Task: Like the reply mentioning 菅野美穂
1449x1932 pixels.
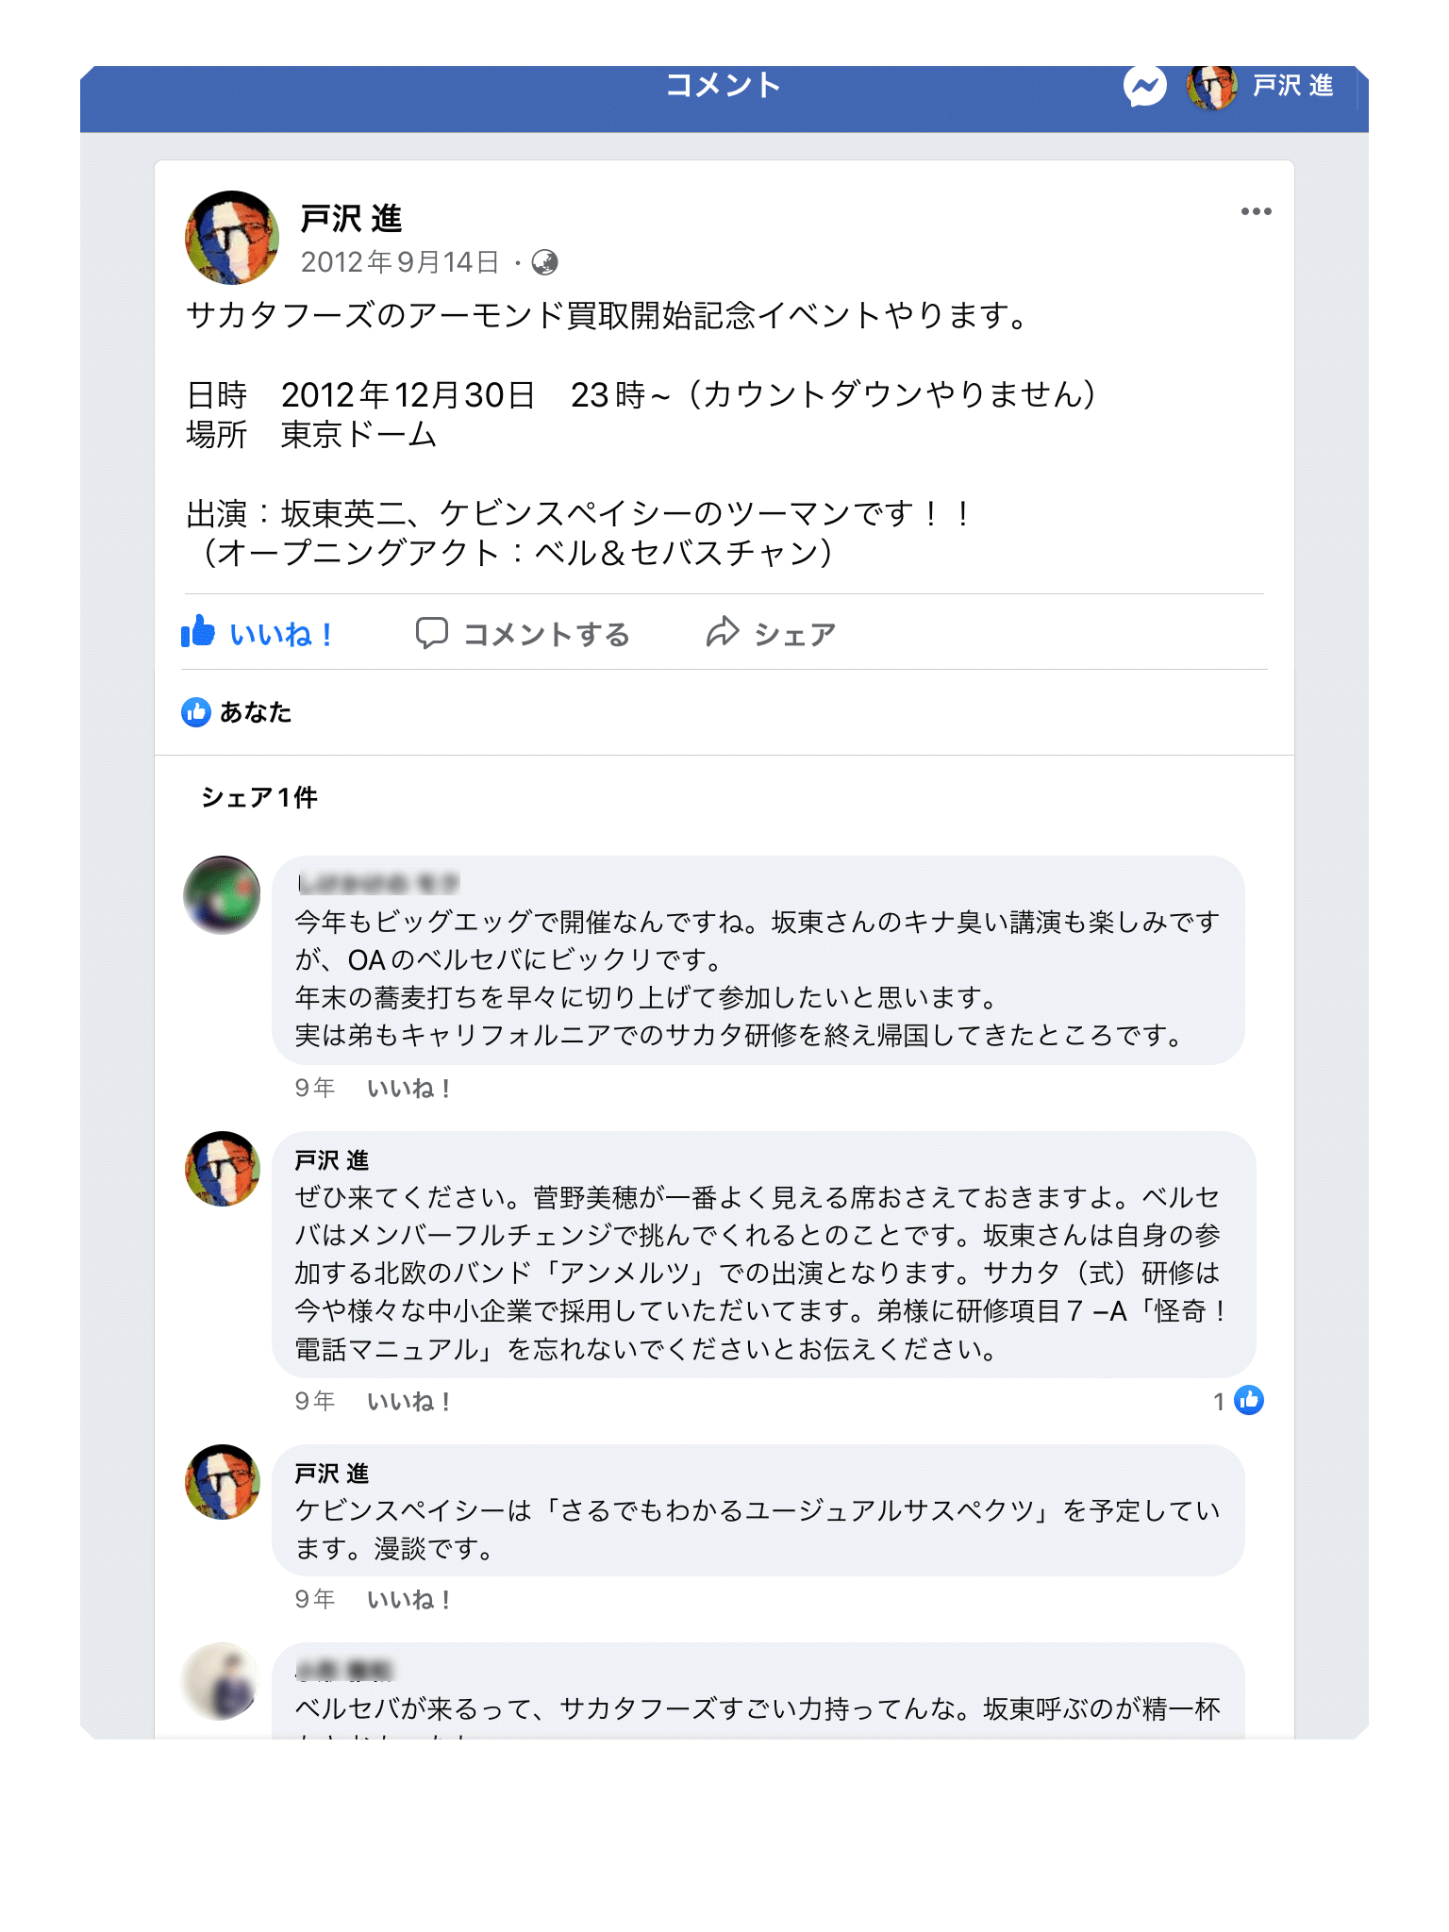Action: coord(408,1402)
